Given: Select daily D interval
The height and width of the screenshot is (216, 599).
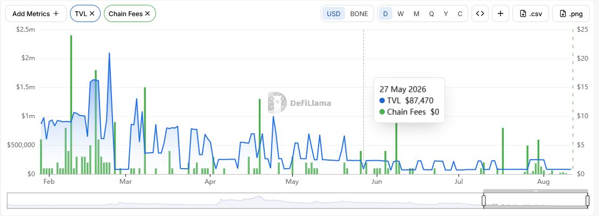Looking at the screenshot, I should pyautogui.click(x=385, y=14).
